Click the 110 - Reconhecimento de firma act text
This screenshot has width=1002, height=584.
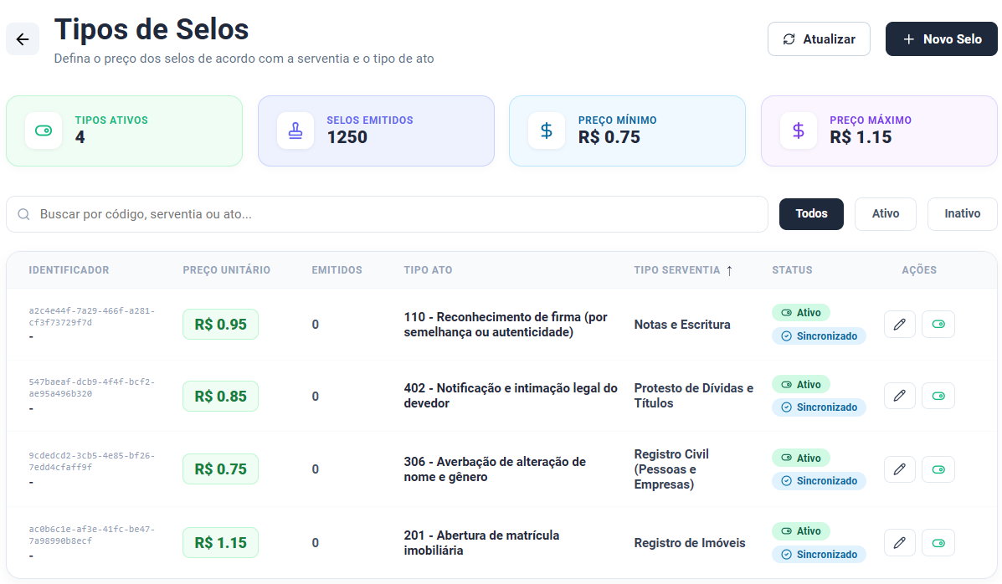(x=506, y=325)
